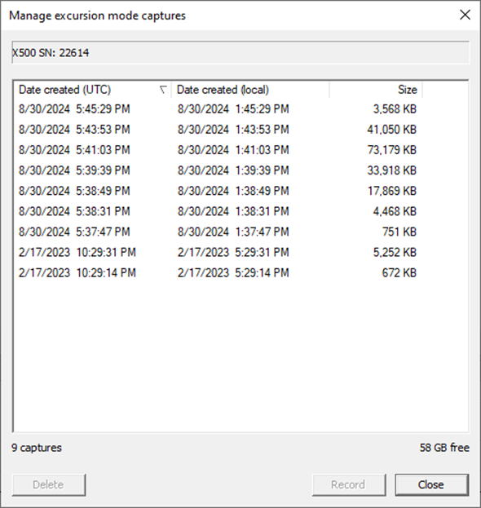Viewport: 481px width, 508px height.
Task: Click local time 2/17/2023 5:29:14 PM
Action: pyautogui.click(x=233, y=273)
